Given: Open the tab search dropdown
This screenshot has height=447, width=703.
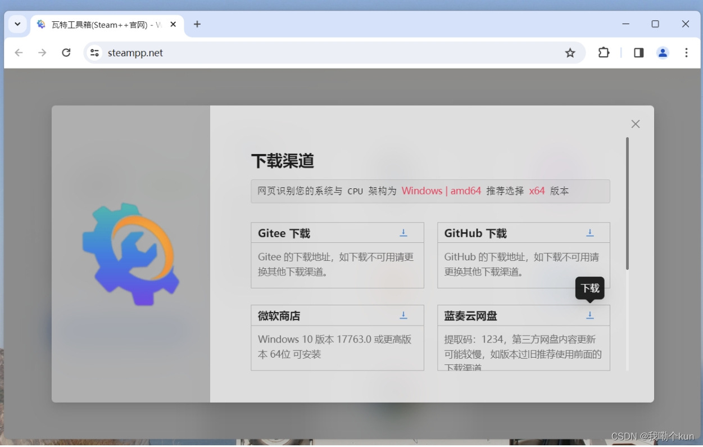Looking at the screenshot, I should point(17,24).
